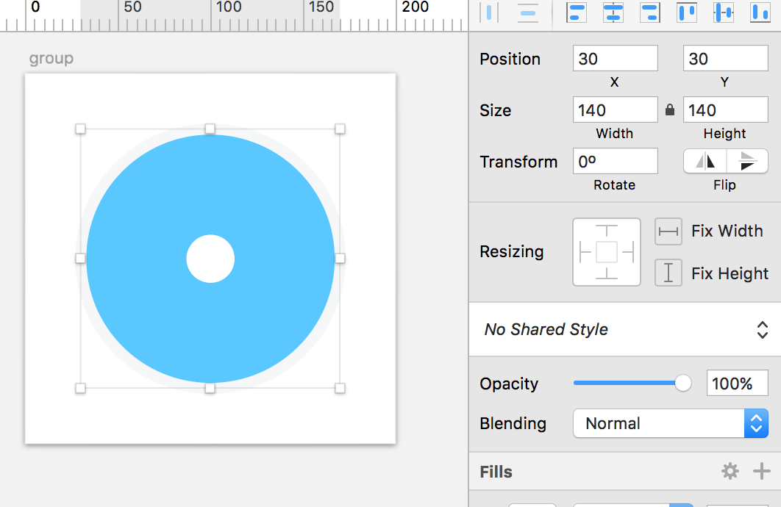This screenshot has width=781, height=507.
Task: Toggle the size aspect ratio lock
Action: point(670,110)
